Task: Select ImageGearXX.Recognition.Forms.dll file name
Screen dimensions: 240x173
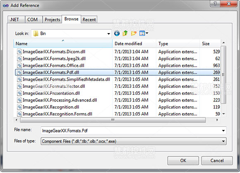Action: point(58,114)
